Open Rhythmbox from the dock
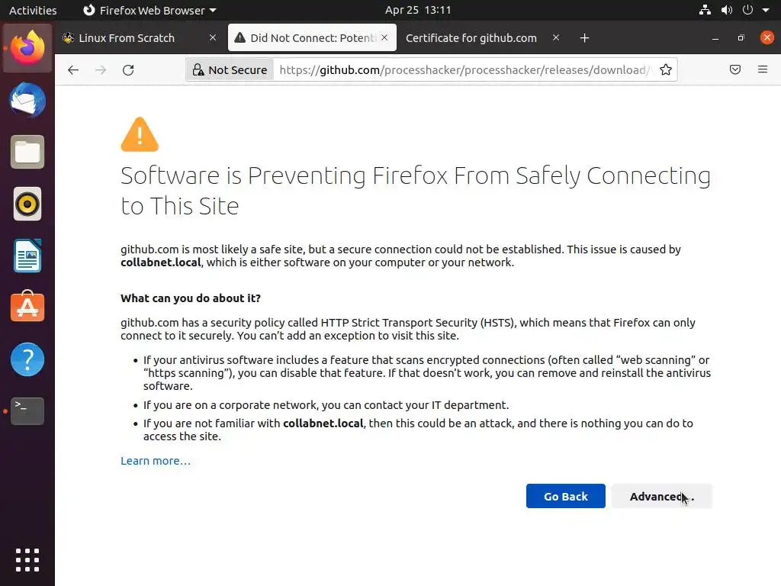This screenshot has height=586, width=781. tap(27, 204)
